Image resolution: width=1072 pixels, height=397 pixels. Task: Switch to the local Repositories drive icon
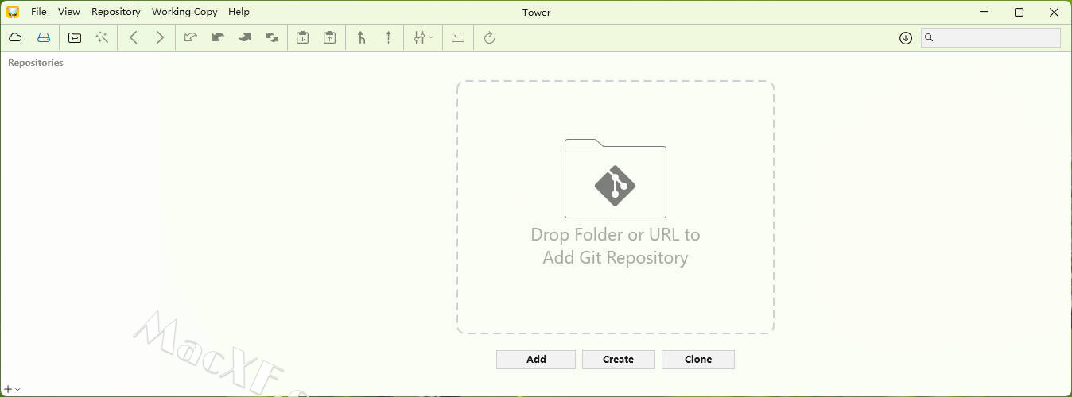pyautogui.click(x=44, y=37)
